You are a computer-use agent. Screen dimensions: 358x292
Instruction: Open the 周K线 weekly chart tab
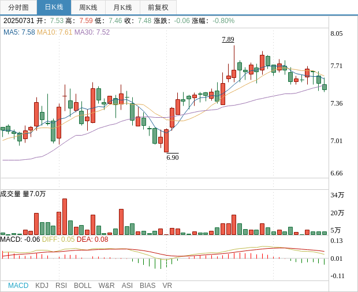tap(88, 8)
